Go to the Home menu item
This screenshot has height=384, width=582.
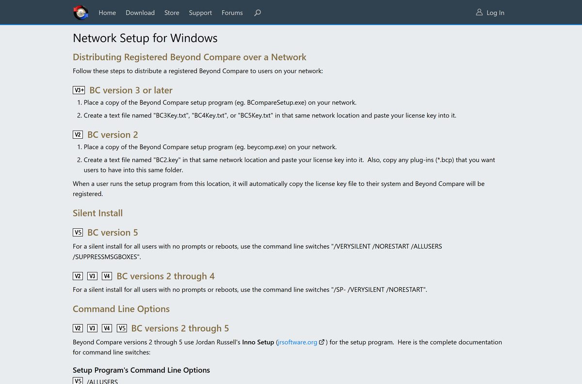click(x=107, y=13)
